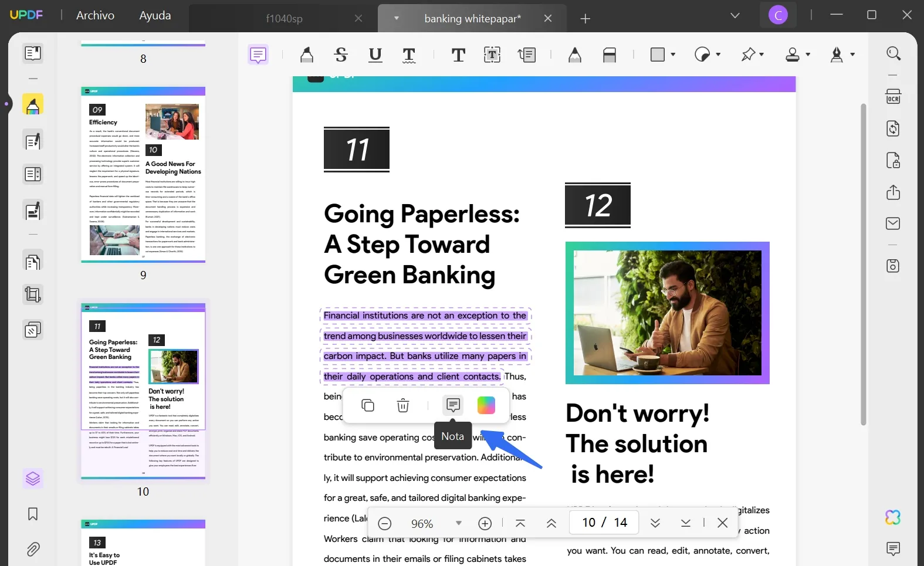Switch to the f1040sp tab
The width and height of the screenshot is (924, 566).
(x=284, y=19)
